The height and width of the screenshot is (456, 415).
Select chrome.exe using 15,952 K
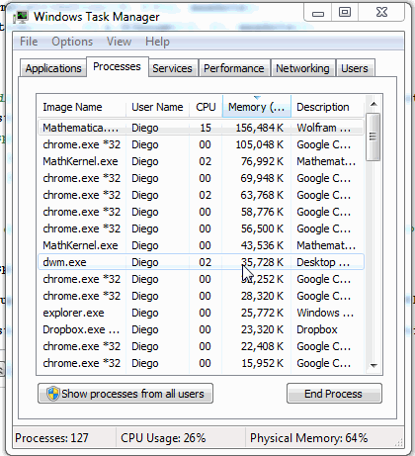click(201, 363)
